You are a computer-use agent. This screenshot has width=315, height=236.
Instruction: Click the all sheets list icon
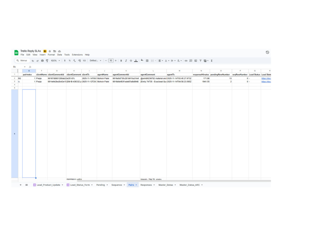point(26,185)
